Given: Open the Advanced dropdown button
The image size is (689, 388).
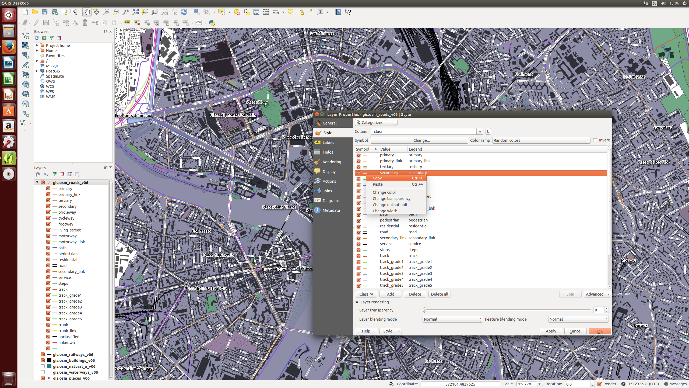Looking at the screenshot, I should [597, 294].
